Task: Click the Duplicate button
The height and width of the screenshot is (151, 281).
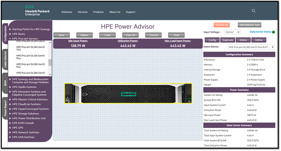Action: click(x=228, y=40)
